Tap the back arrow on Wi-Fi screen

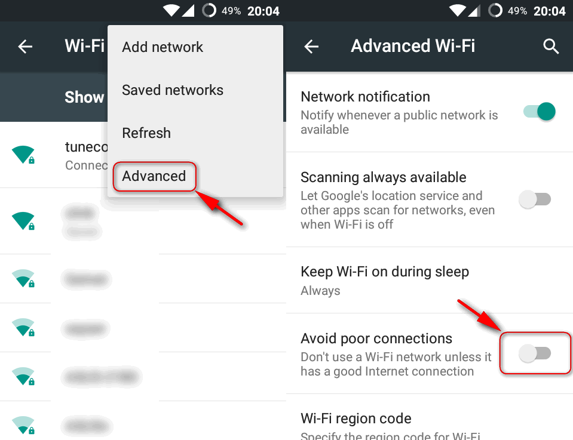click(x=25, y=47)
